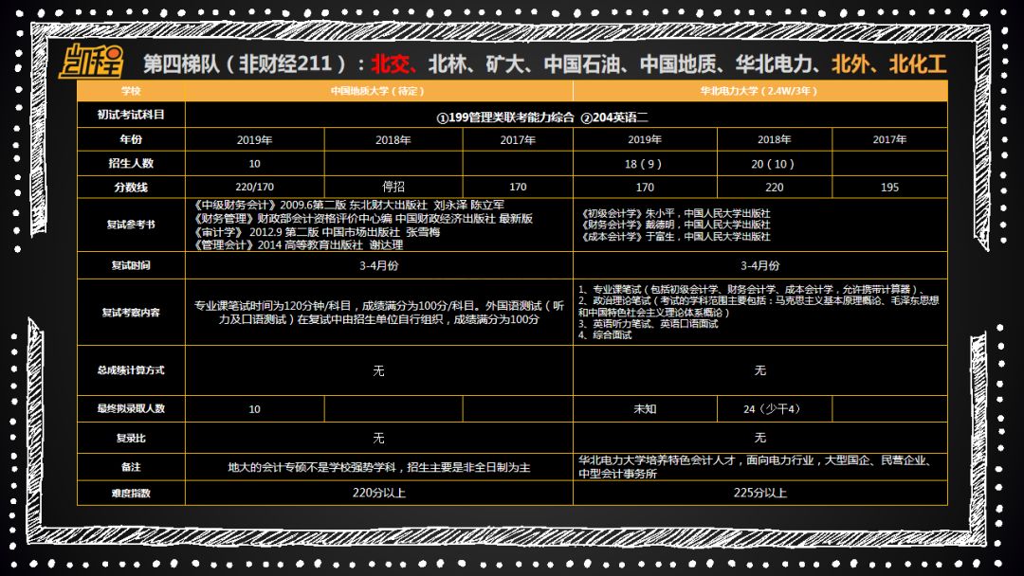This screenshot has width=1024, height=576.
Task: Select the line 4、综合面试
Action: (605, 334)
